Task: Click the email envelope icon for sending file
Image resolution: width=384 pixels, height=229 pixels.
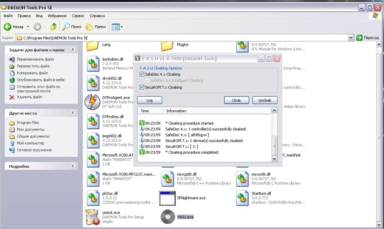Action: pos(12,87)
